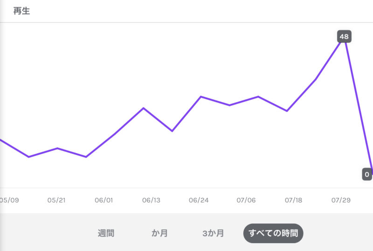Image resolution: width=373 pixels, height=251 pixels.
Task: Click the line data point above 07/06
Action: (258, 97)
